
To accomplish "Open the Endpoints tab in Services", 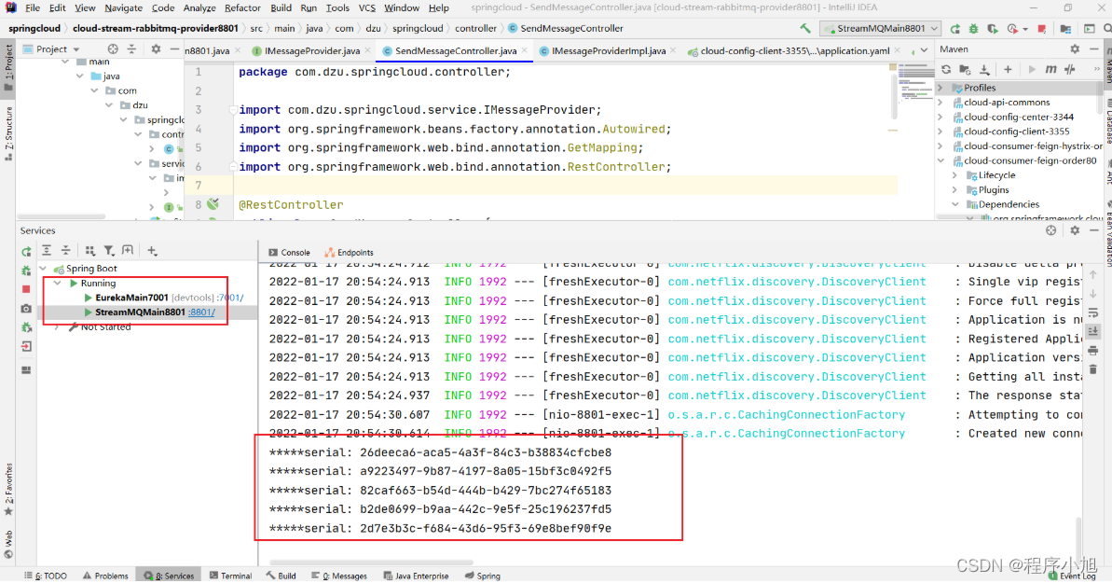I will (x=349, y=253).
